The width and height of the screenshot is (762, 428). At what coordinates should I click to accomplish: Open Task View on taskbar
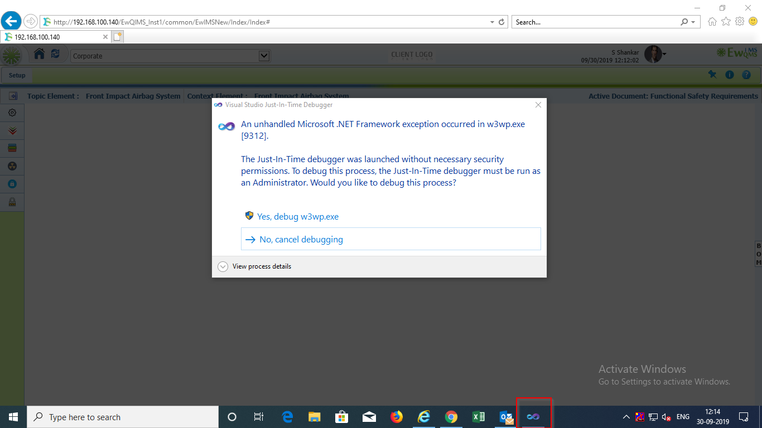click(259, 417)
